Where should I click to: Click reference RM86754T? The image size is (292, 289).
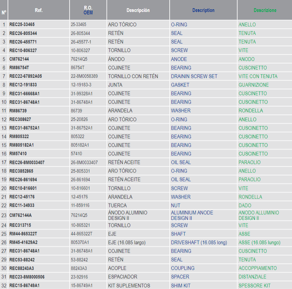click(x=19, y=68)
